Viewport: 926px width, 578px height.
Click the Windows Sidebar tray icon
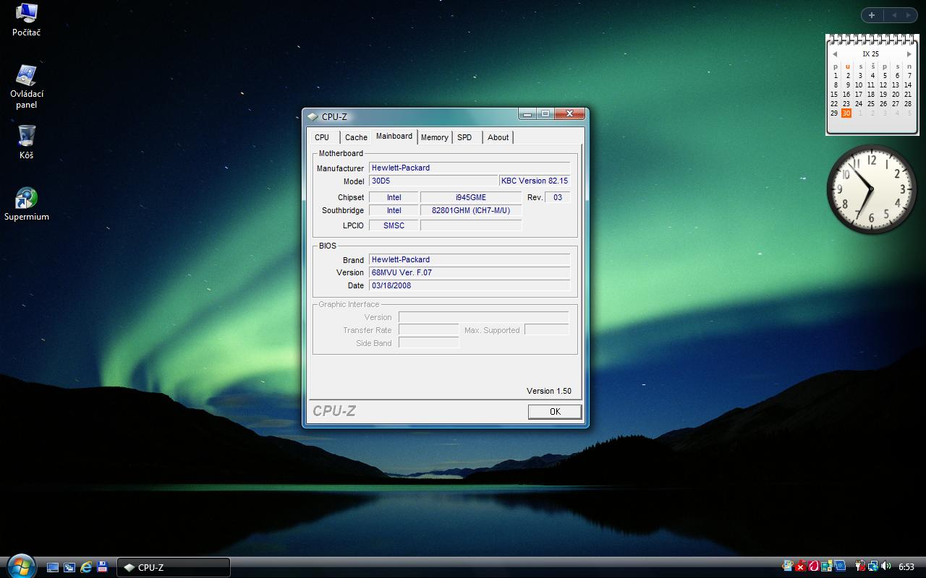pyautogui.click(x=827, y=566)
